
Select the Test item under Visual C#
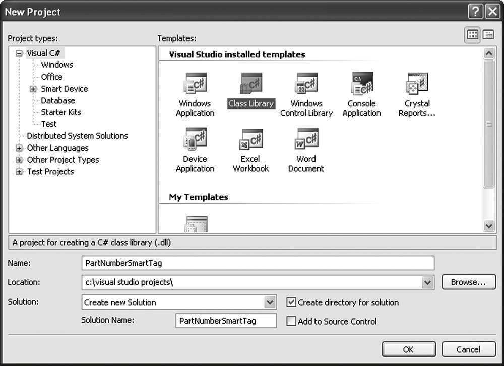pyautogui.click(x=49, y=124)
